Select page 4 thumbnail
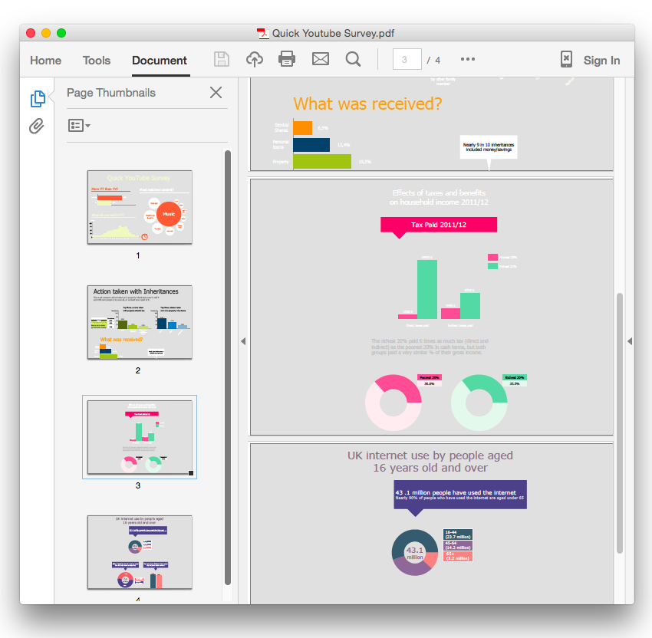This screenshot has height=638, width=652. point(140,552)
